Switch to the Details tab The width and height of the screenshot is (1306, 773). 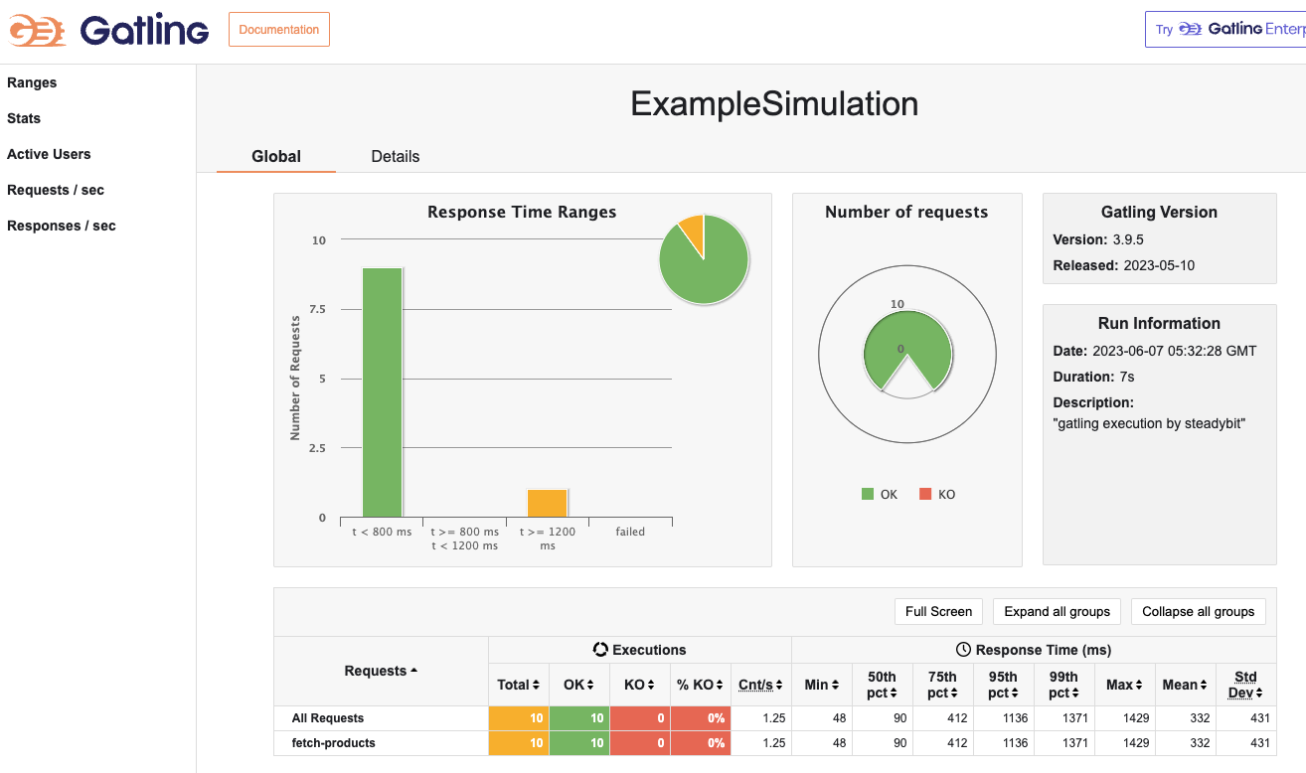(x=396, y=156)
